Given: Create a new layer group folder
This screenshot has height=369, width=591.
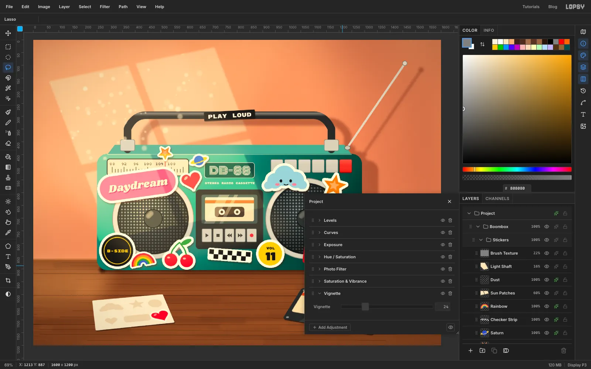Looking at the screenshot, I should [482, 351].
